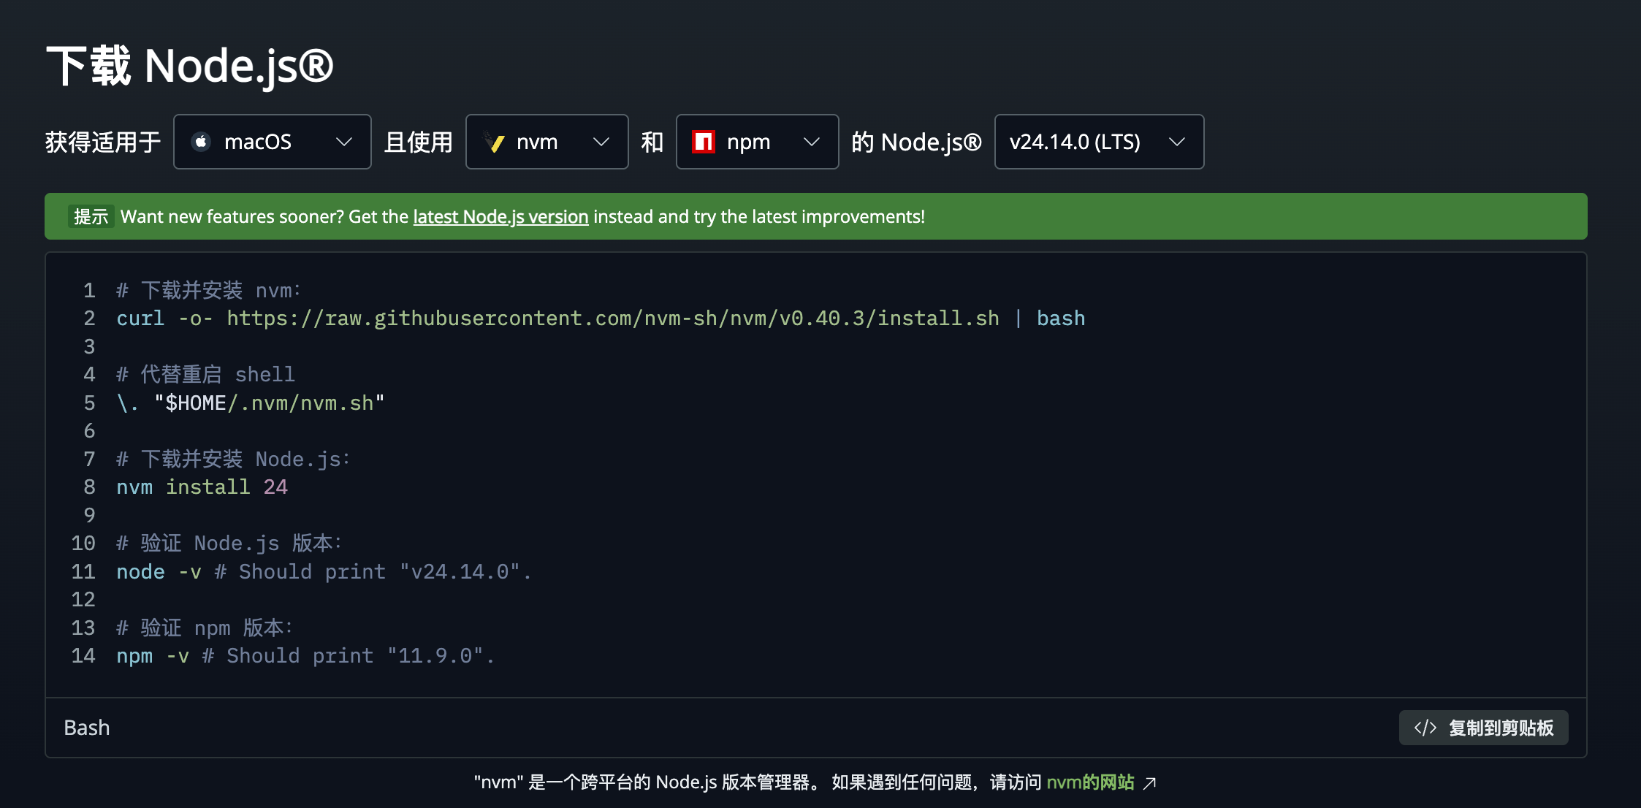Screen dimensions: 1641x808
Task: Expand the chevron on the nvm selector
Action: [x=601, y=142]
